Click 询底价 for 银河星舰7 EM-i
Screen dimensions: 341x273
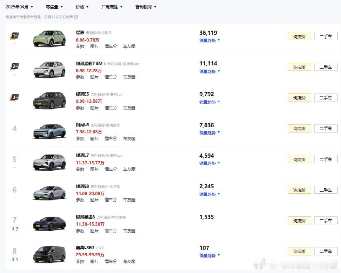(x=299, y=67)
